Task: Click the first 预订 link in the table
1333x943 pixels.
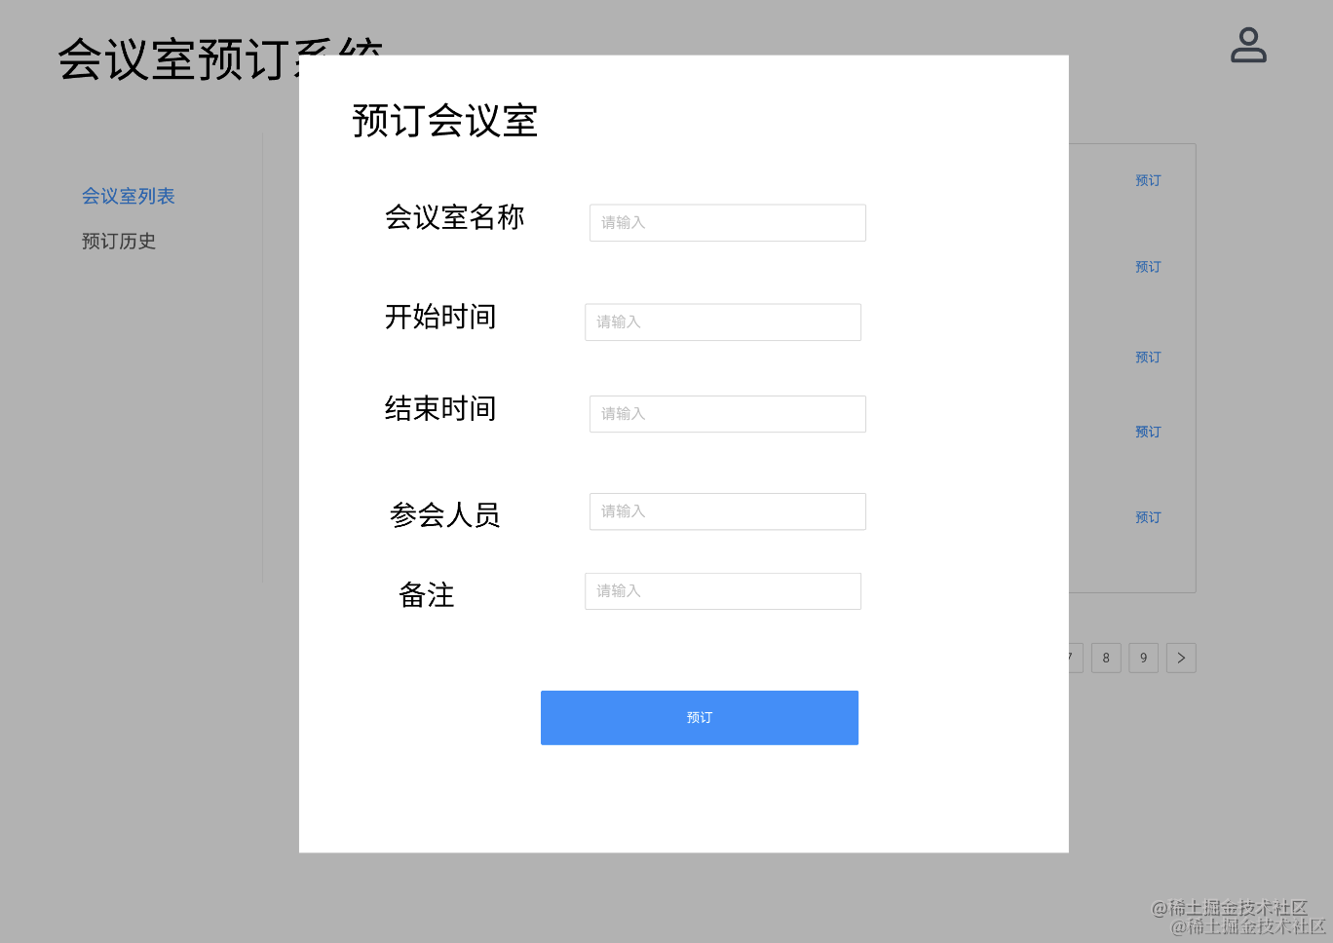Action: (x=1148, y=180)
